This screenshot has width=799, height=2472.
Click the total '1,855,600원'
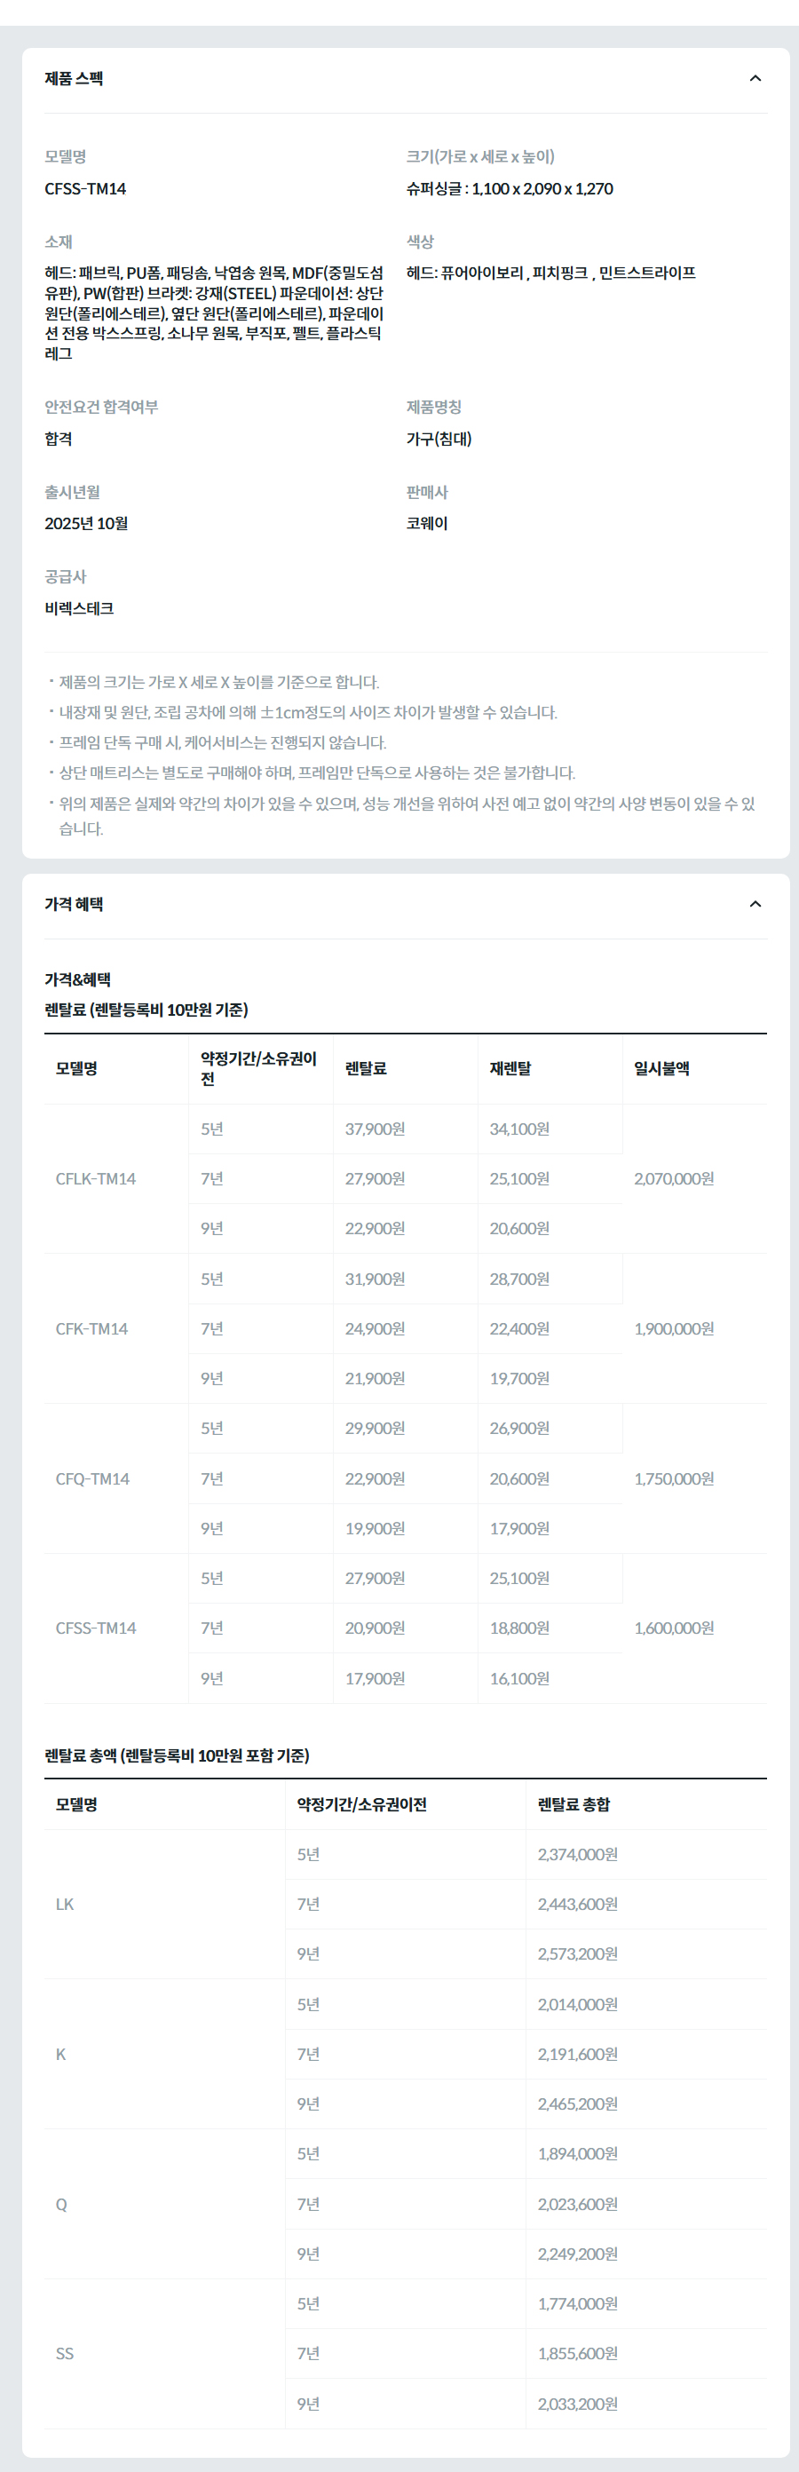coord(577,2353)
